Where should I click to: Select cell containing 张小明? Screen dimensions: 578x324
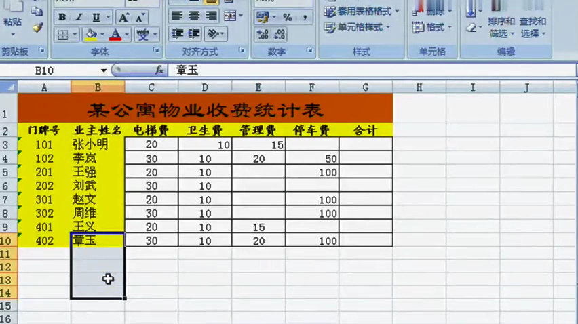98,144
